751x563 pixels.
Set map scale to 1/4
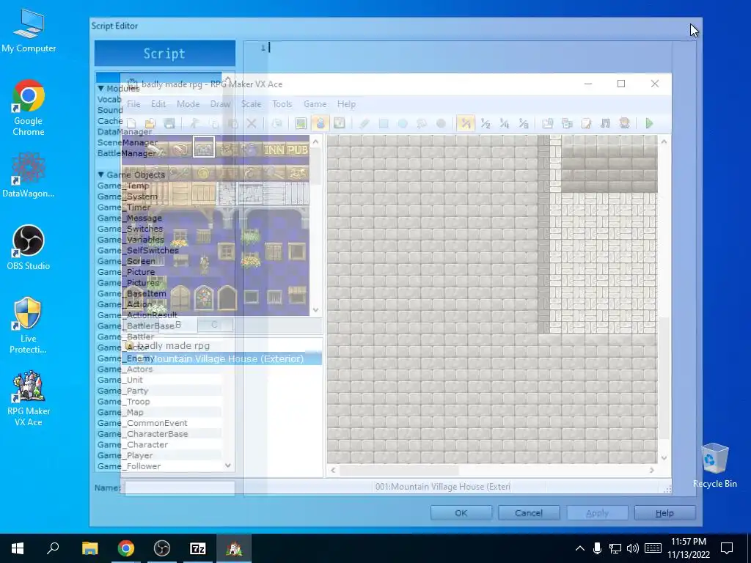(x=505, y=123)
